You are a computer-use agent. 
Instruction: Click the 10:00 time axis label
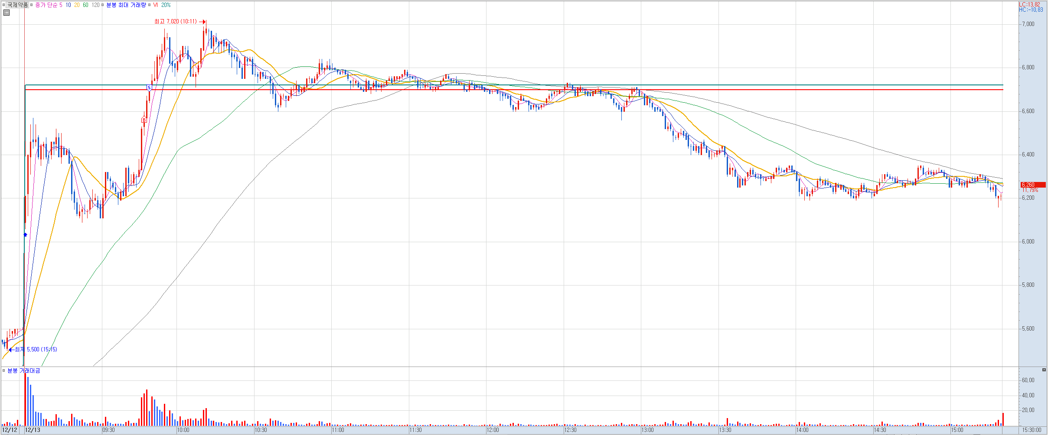coord(183,430)
